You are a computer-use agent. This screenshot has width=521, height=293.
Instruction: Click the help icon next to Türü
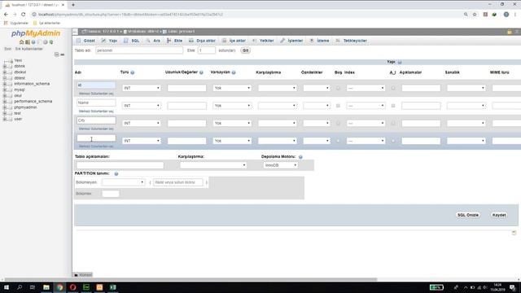pos(132,72)
